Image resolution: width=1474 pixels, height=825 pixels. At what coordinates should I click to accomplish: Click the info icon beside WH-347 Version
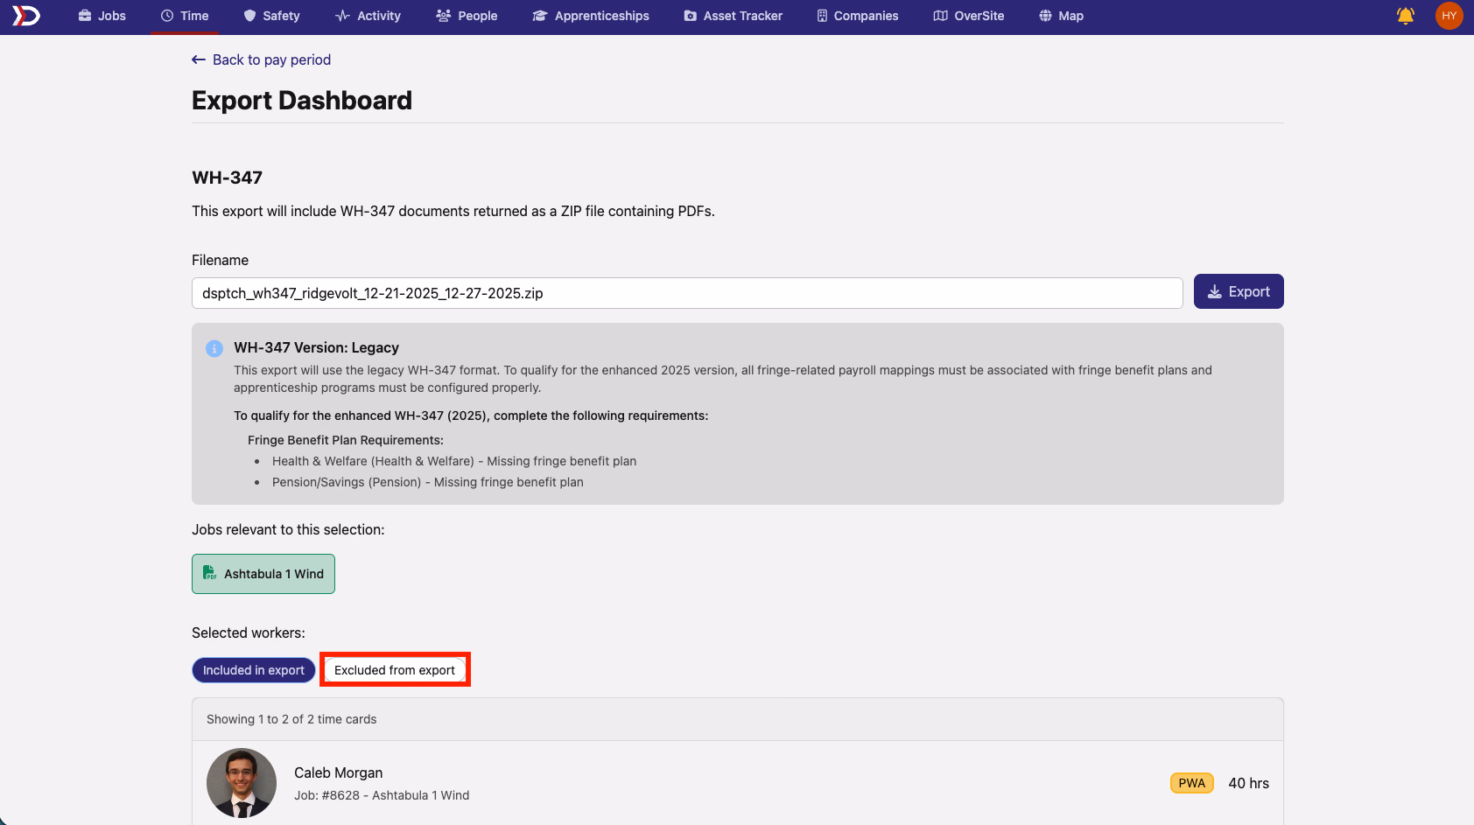pyautogui.click(x=214, y=348)
